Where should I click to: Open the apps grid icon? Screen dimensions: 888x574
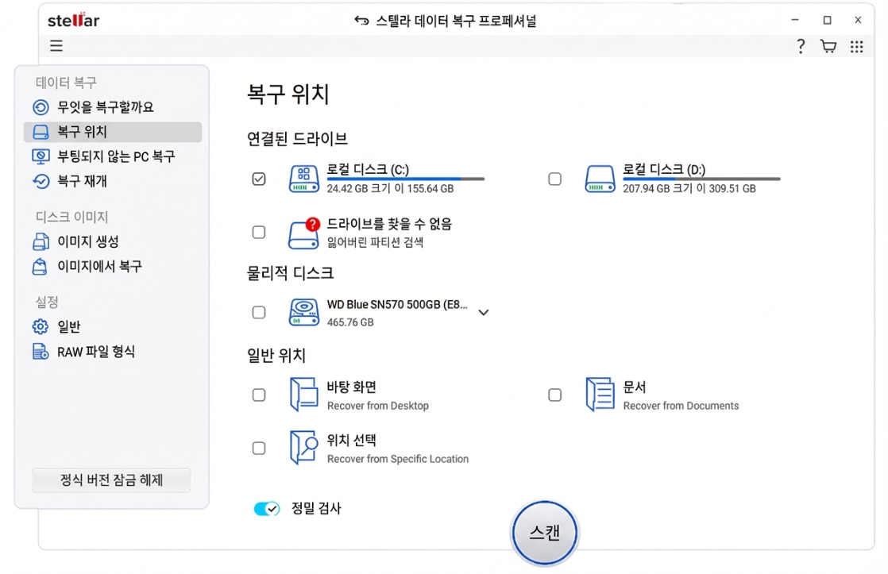[x=856, y=47]
